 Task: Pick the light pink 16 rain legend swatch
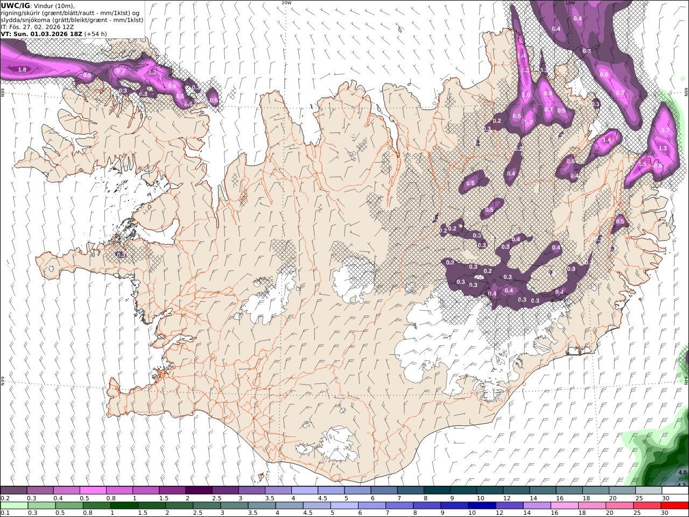click(x=564, y=505)
